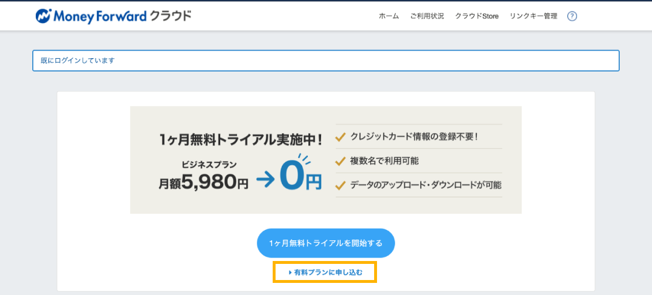Click checkmark beside 複数名で利用可能

[341, 161]
